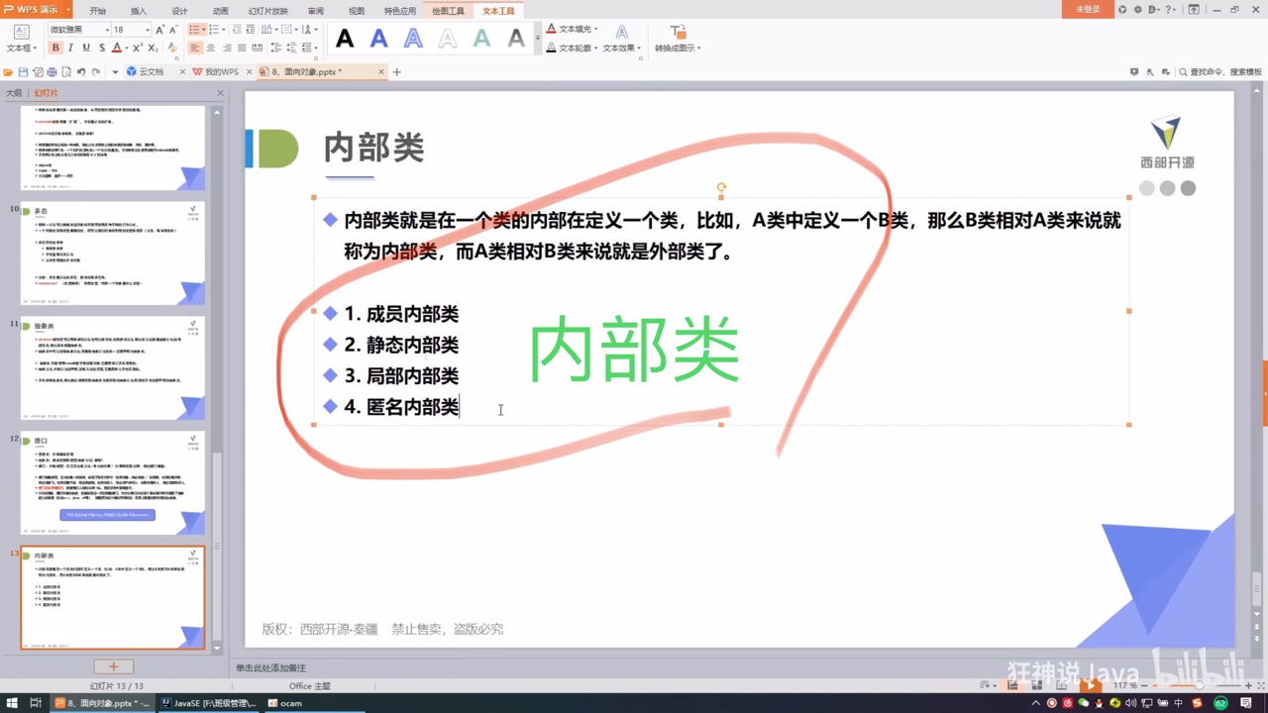Open the QQ icon in system tray
Screen dimensions: 1268x713
pyautogui.click(x=1099, y=703)
